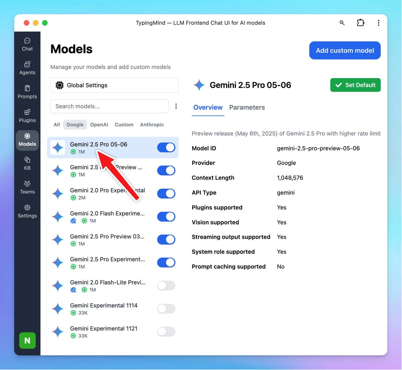
Task: Select the Models sidebar icon
Action: 27,140
